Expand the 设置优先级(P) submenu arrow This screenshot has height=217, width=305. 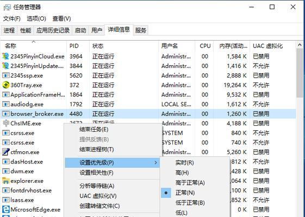[x=155, y=163]
